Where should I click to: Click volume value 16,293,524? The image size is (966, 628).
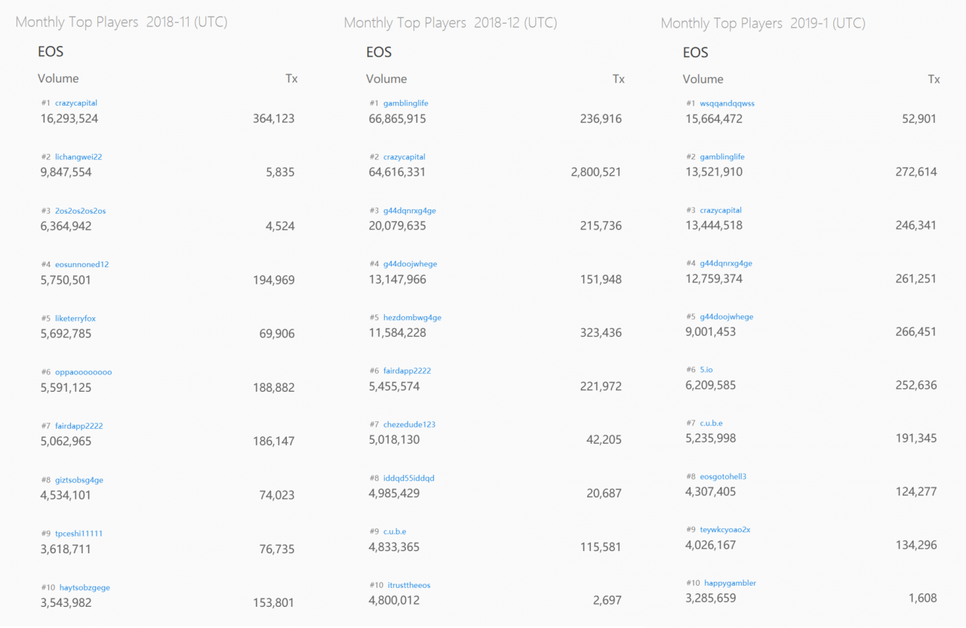click(x=69, y=119)
